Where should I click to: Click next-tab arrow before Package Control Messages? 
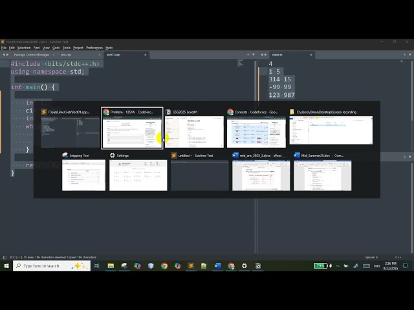[7, 54]
